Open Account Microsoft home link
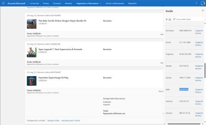Viewport: 206px width, 125px height. click(17, 3)
